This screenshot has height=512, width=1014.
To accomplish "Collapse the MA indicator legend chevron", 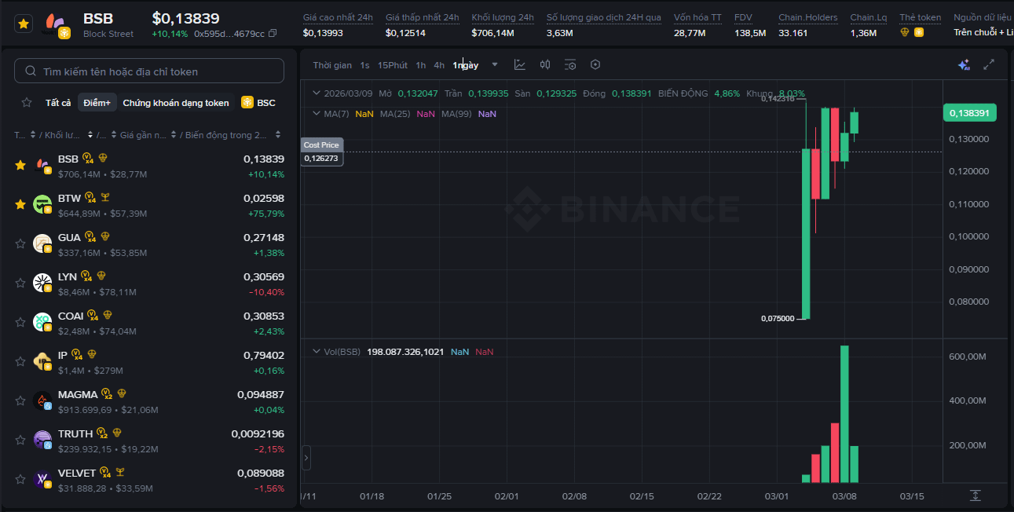I will (317, 113).
